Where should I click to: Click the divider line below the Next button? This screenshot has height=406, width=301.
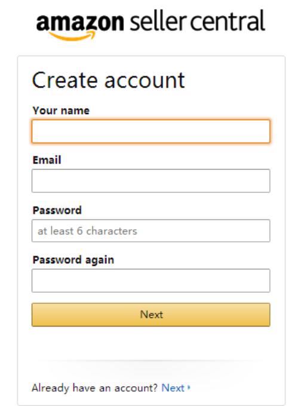pos(150,360)
